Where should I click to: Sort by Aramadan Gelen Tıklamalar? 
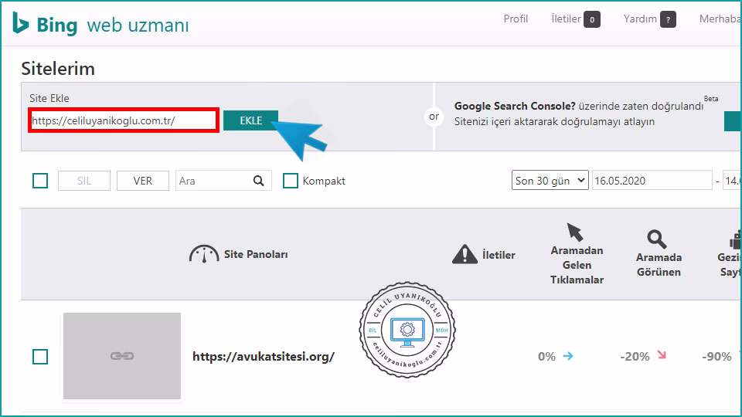[x=577, y=265]
